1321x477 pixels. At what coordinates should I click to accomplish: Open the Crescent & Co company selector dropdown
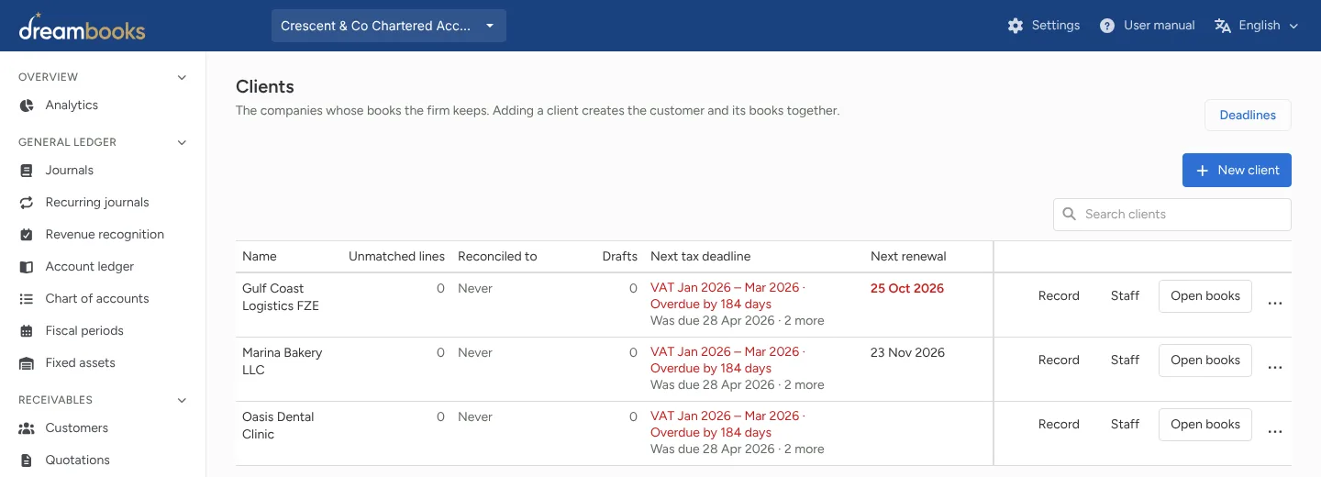point(389,26)
